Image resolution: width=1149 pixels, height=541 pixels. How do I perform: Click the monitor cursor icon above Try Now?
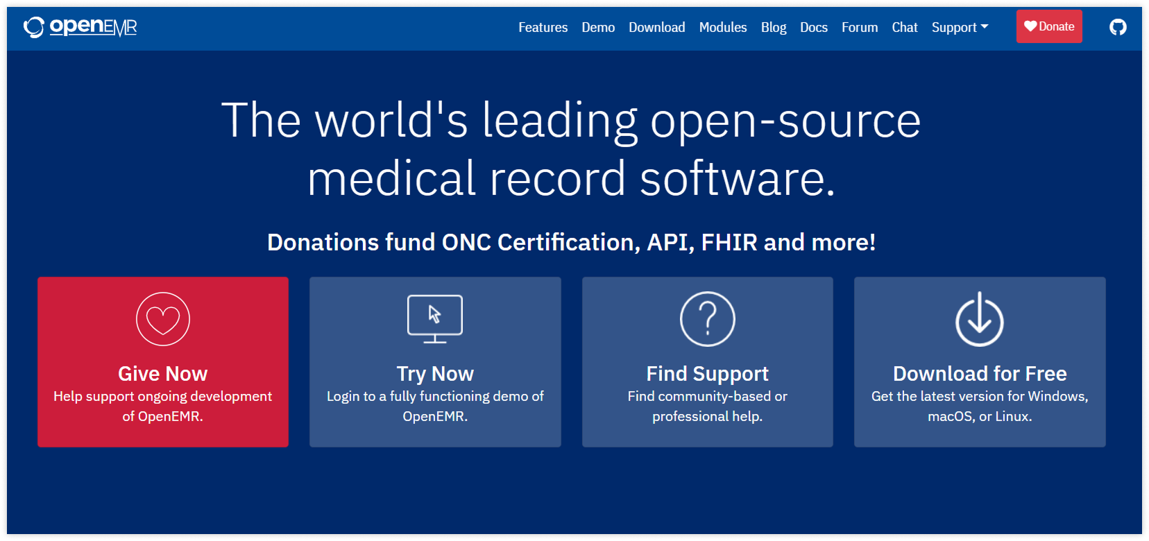(435, 319)
